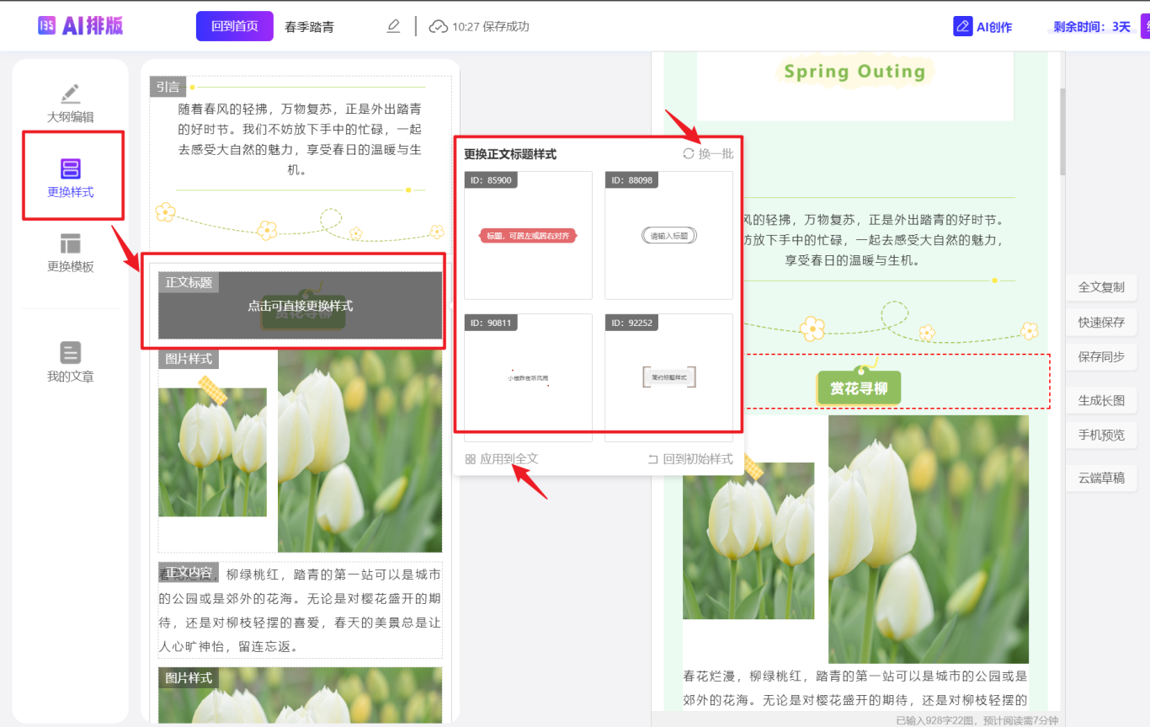Click the 135 AI排版 logo
Screen dimensions: 1150x727
(81, 25)
